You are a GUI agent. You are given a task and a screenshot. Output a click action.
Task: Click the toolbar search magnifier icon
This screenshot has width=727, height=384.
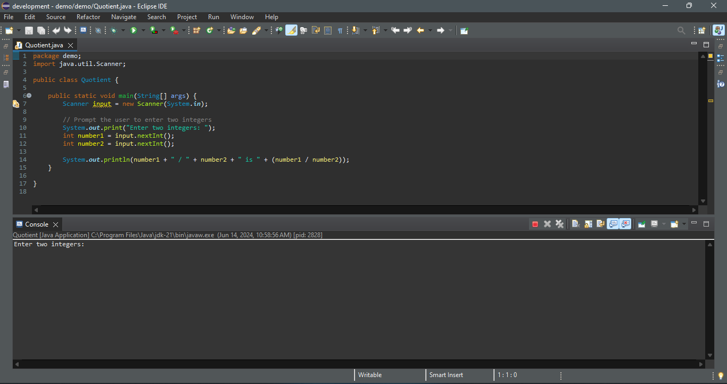click(x=681, y=30)
